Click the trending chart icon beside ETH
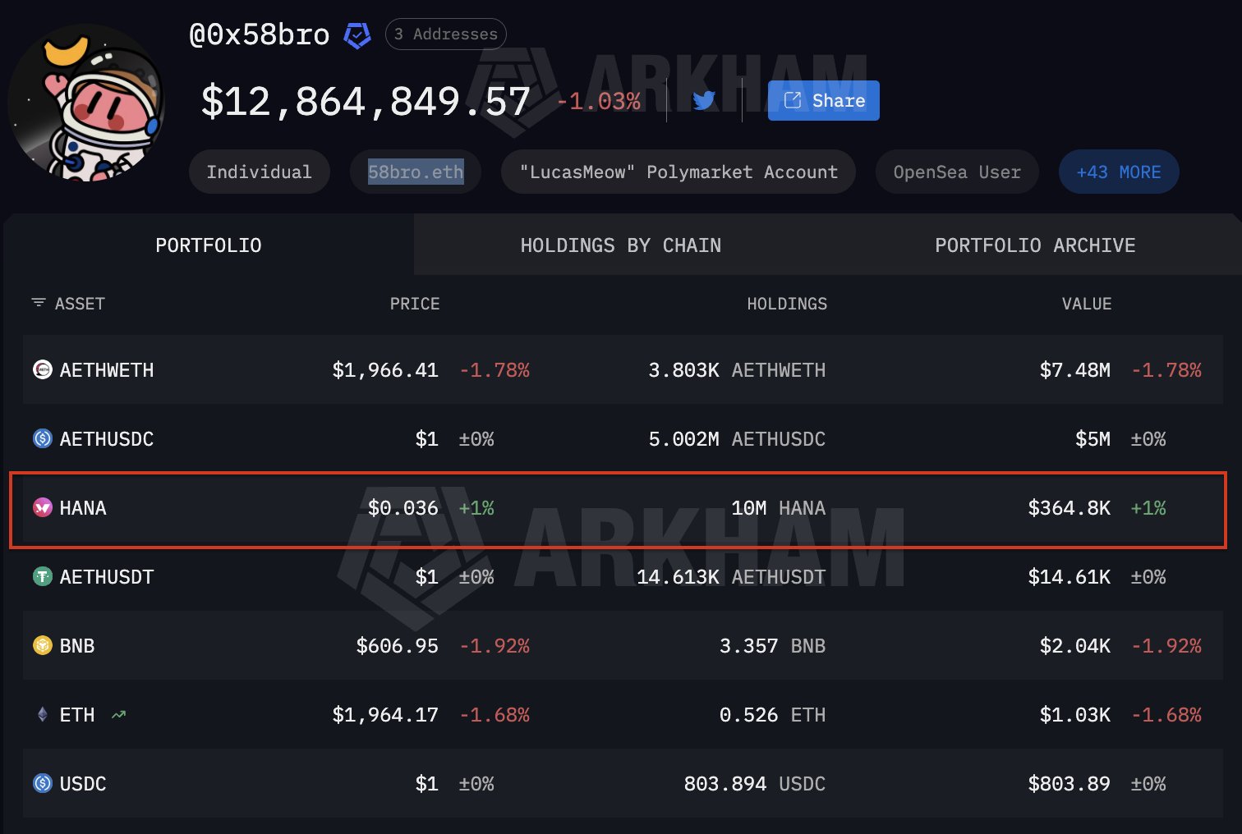The image size is (1242, 834). pyautogui.click(x=119, y=715)
